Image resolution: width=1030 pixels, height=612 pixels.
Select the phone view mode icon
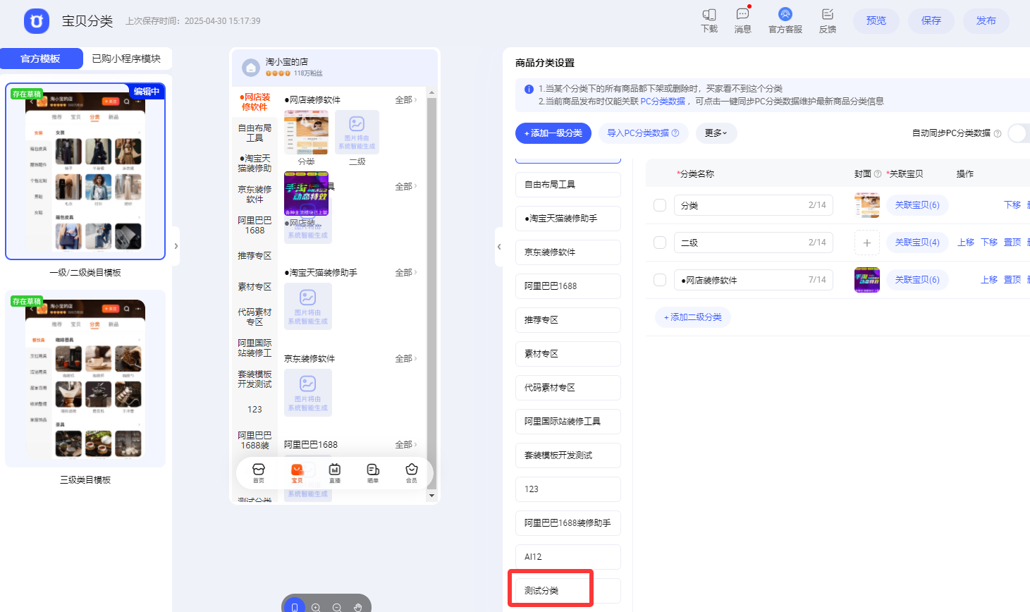pyautogui.click(x=295, y=607)
